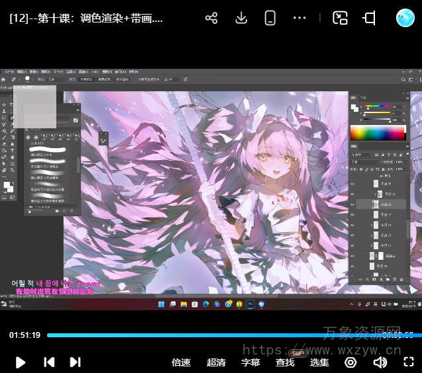Image resolution: width=422 pixels, height=373 pixels.
Task: Open the 超清 video quality menu
Action: [216, 362]
